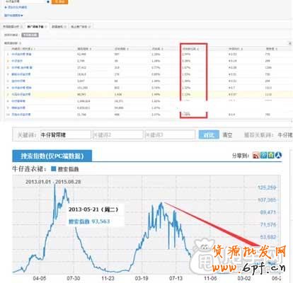This screenshot has height=283, width=293.
Task: Collapse the keyword table panel icon
Action: (x=290, y=43)
